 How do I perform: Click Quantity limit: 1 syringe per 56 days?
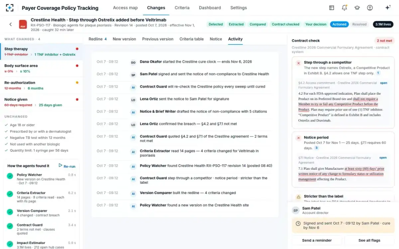click(39, 150)
